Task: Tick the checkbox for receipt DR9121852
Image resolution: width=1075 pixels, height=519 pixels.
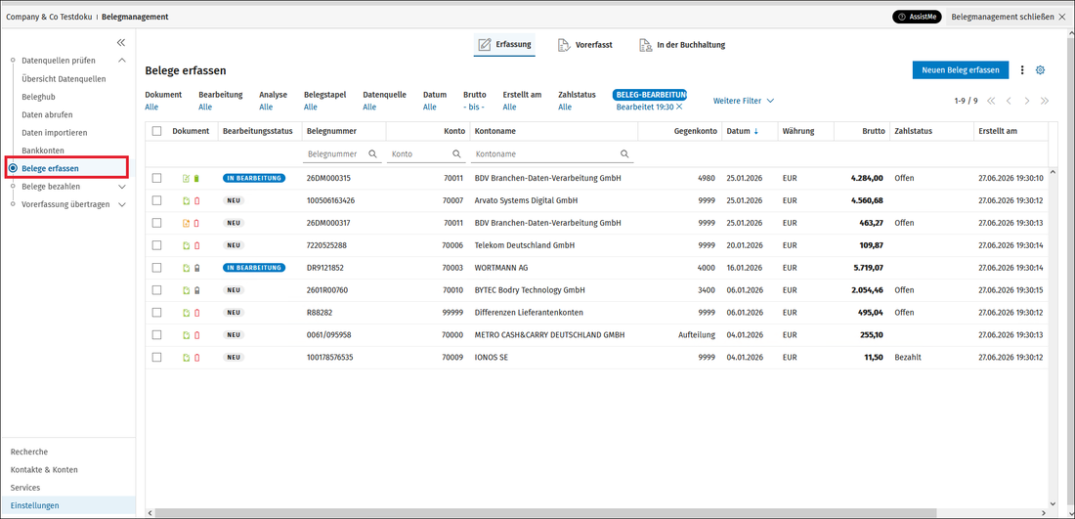Action: point(157,268)
